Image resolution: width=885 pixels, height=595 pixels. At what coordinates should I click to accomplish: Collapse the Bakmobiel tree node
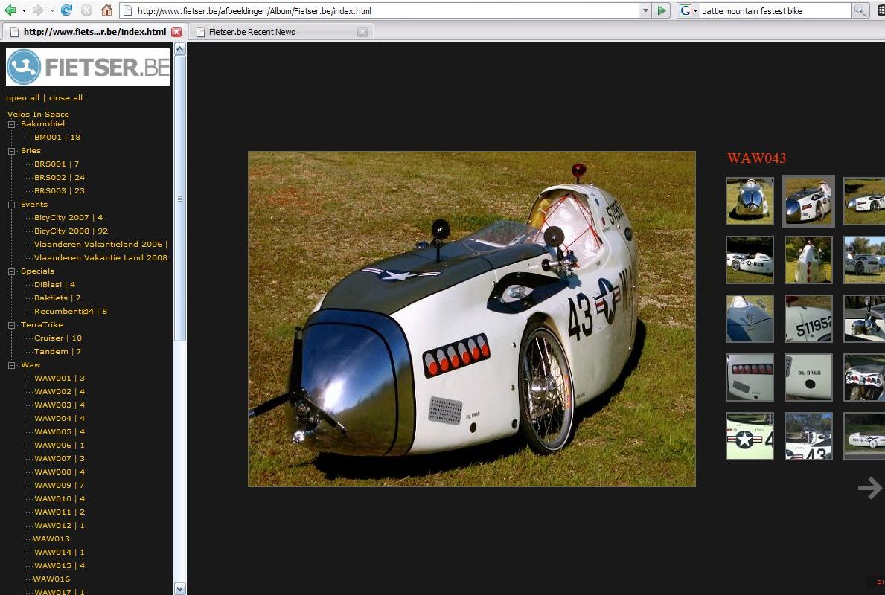[11, 124]
